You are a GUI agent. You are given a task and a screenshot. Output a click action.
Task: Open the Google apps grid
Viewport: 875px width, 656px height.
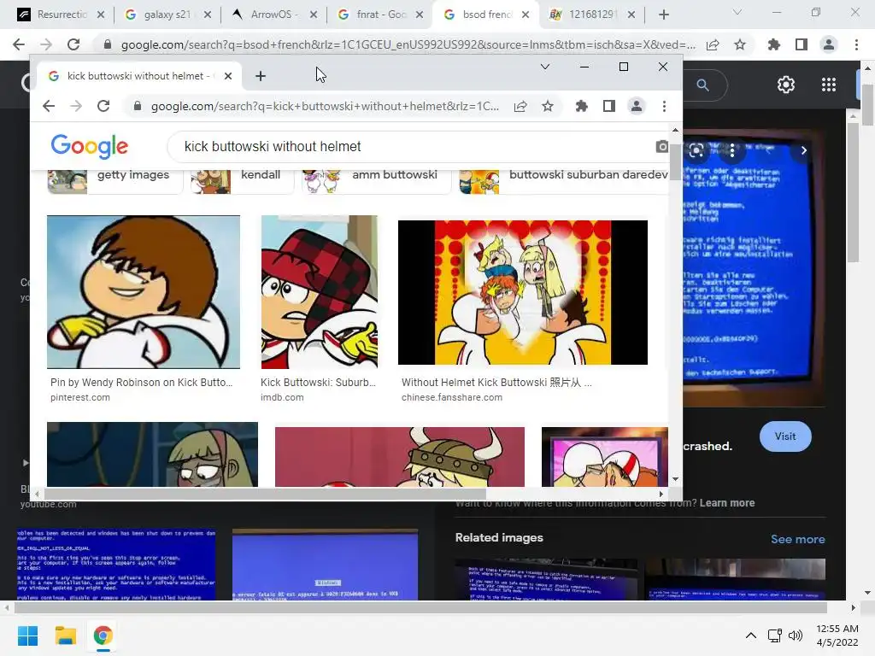[x=829, y=85]
